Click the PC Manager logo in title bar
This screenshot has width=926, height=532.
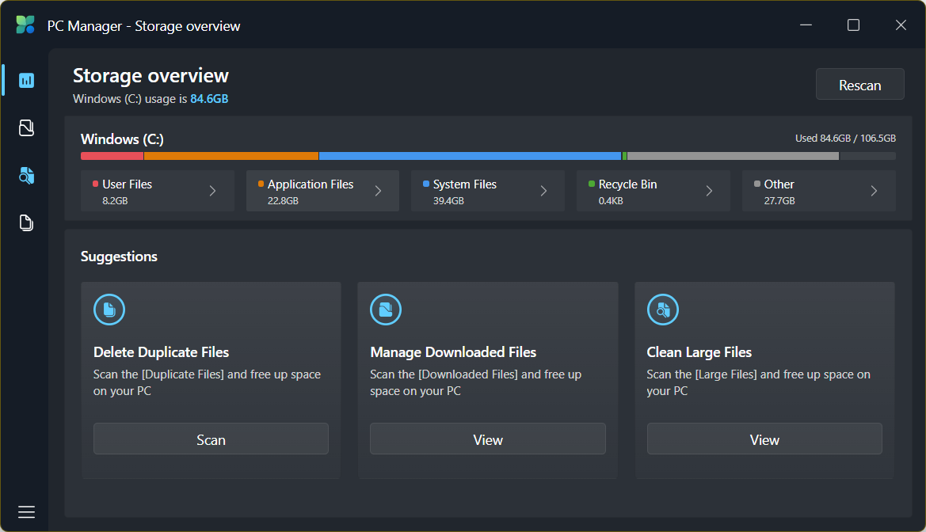point(25,25)
